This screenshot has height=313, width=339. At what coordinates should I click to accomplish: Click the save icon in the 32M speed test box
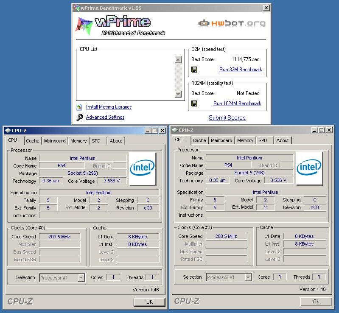point(194,70)
